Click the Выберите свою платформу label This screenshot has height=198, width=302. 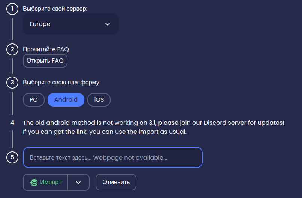pos(61,82)
